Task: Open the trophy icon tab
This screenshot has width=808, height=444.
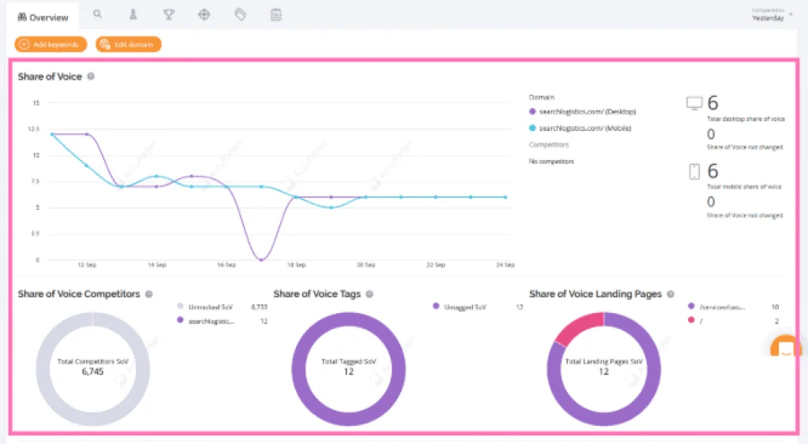Action: coord(169,14)
